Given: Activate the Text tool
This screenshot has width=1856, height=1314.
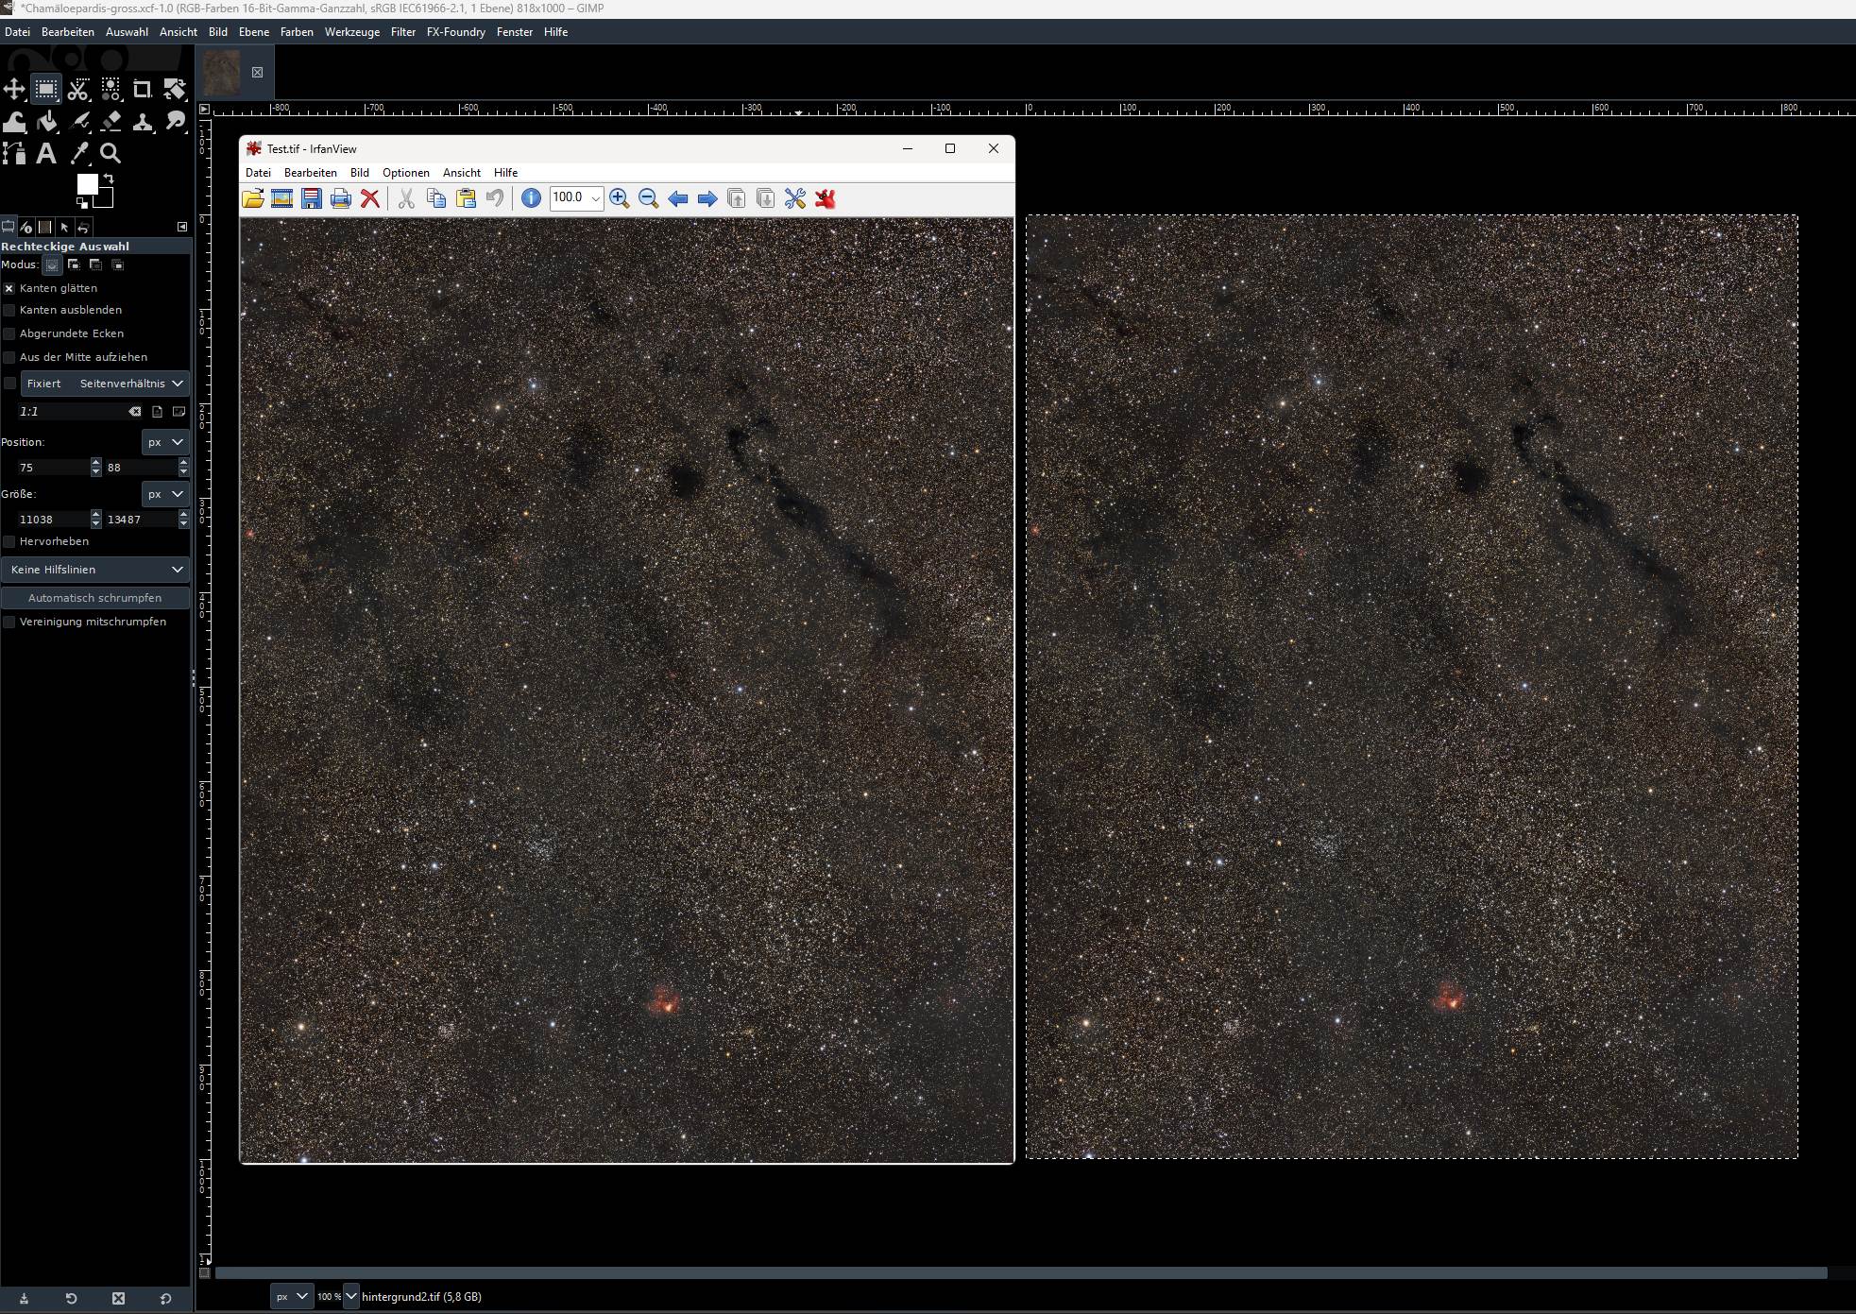Looking at the screenshot, I should [46, 153].
